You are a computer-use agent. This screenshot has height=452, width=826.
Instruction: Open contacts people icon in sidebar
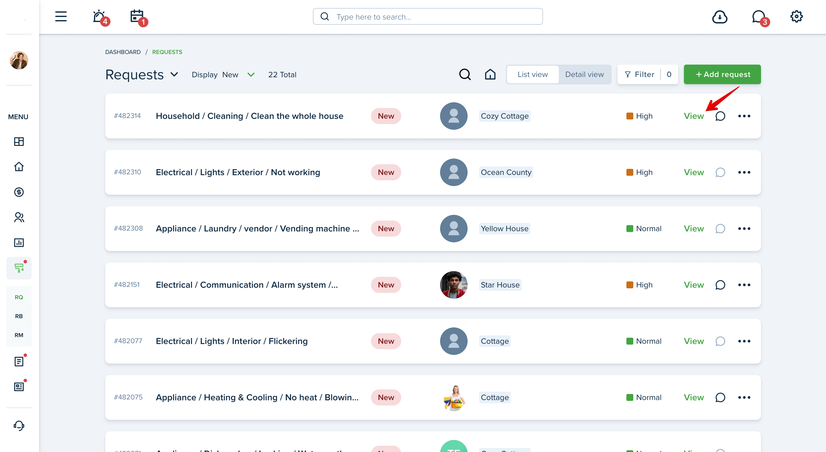19,217
